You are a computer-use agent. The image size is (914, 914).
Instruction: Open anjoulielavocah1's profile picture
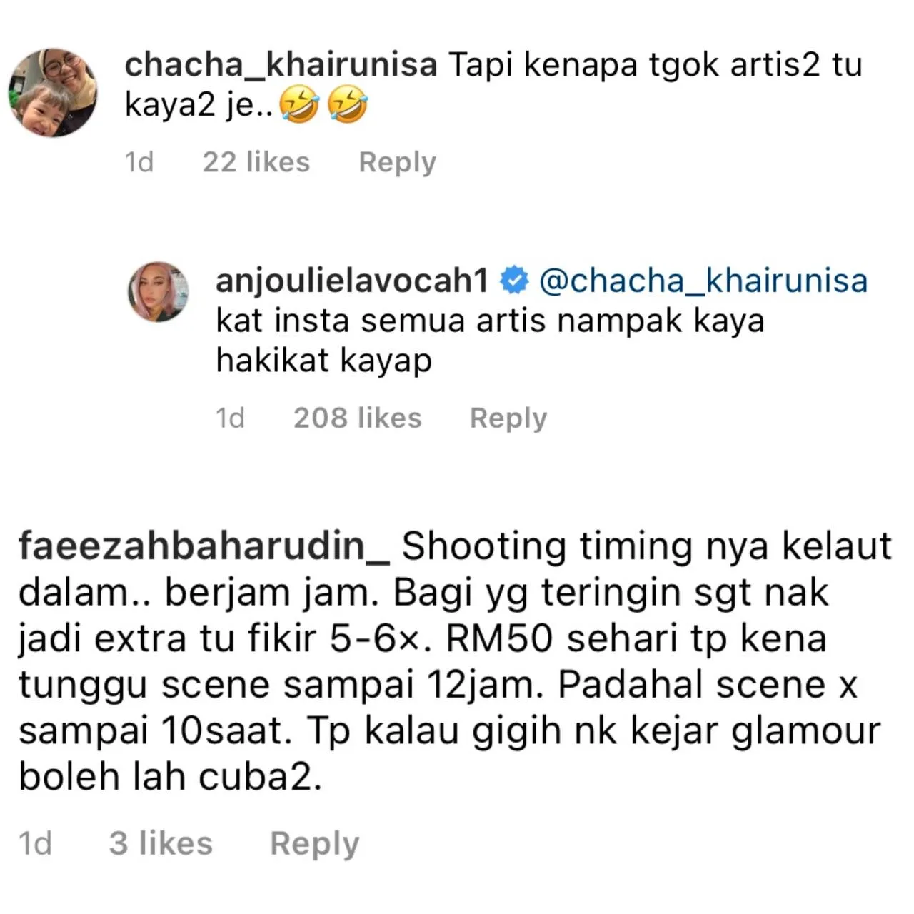coord(159,291)
